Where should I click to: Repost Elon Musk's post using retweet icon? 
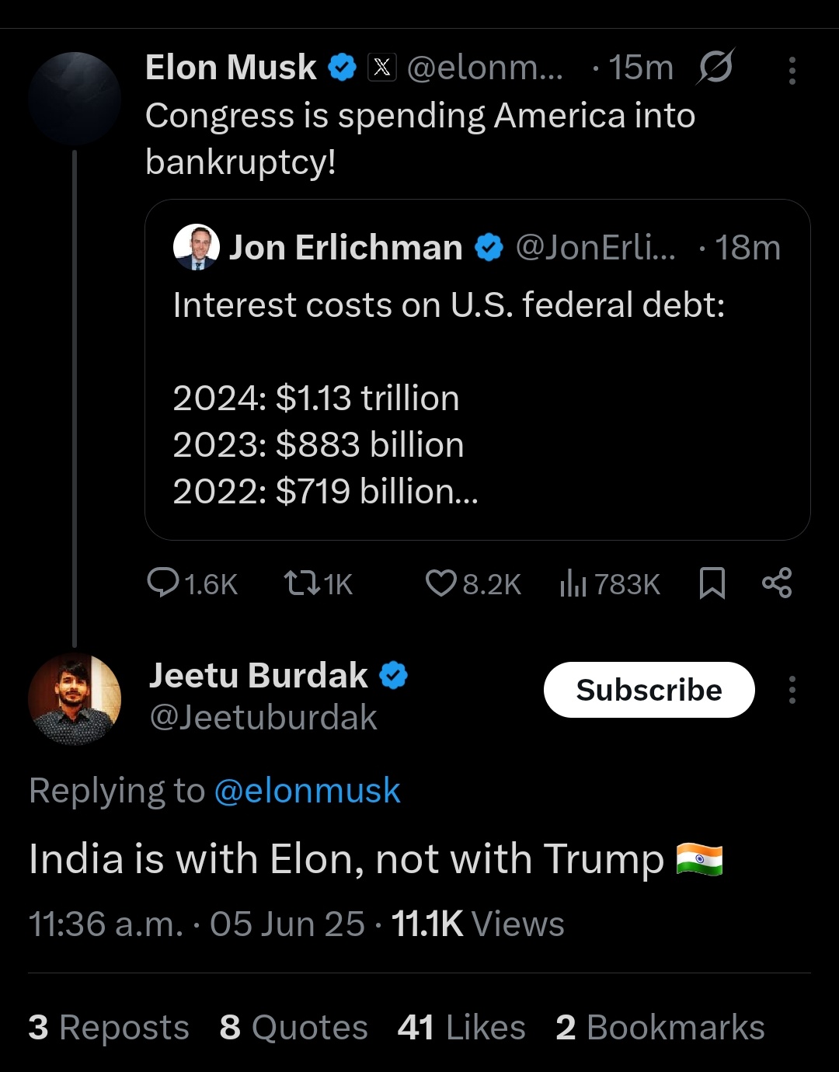(302, 583)
